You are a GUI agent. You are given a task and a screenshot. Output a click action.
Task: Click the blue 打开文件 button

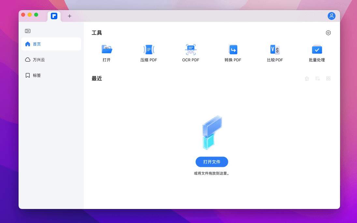(x=212, y=162)
